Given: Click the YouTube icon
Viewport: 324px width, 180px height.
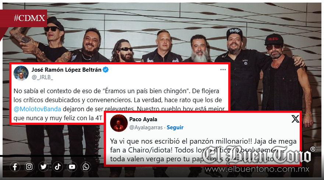Looking at the screenshot, I should tap(72, 167).
